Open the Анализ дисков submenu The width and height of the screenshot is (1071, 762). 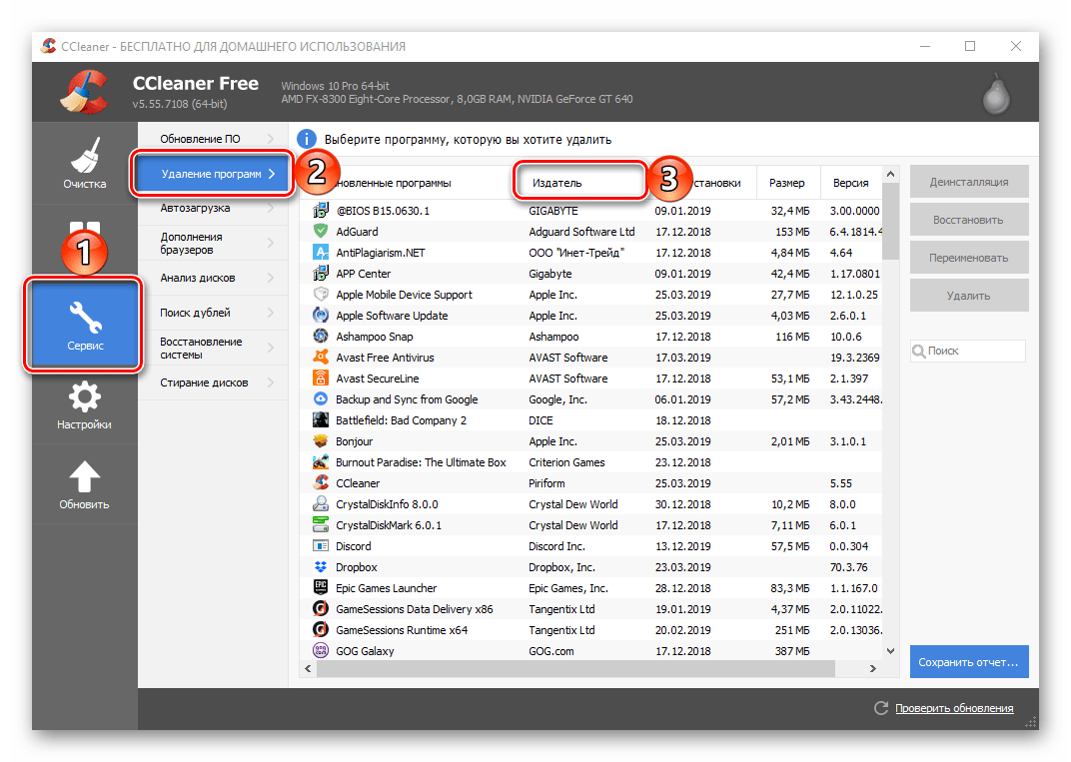pyautogui.click(x=212, y=278)
